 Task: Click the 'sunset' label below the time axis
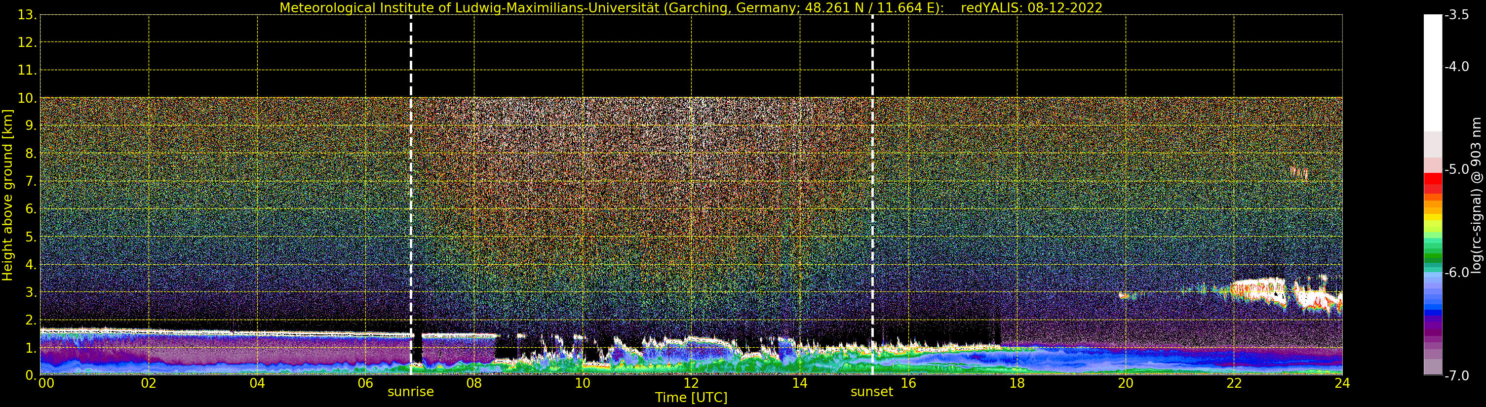872,392
